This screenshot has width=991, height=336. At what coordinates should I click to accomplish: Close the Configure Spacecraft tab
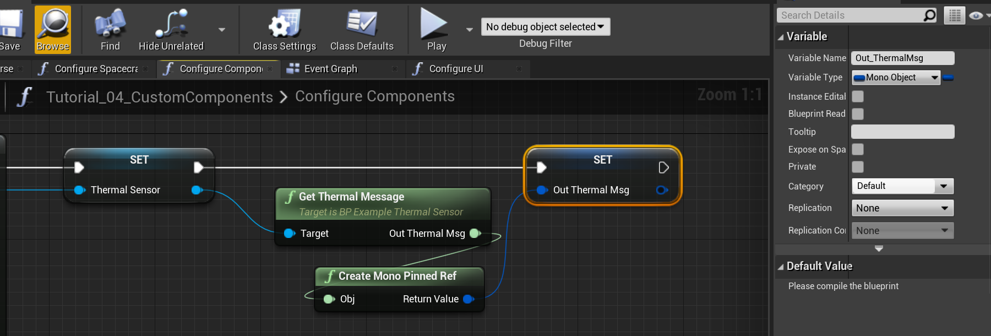pos(145,69)
